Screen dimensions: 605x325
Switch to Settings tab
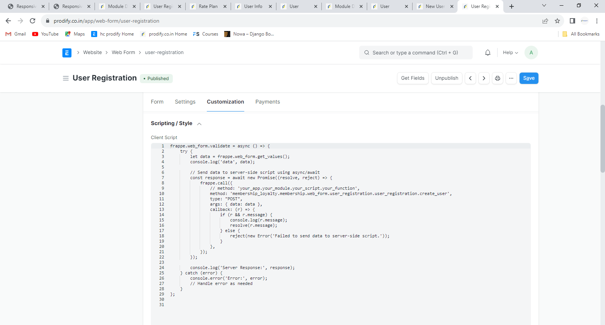click(185, 102)
